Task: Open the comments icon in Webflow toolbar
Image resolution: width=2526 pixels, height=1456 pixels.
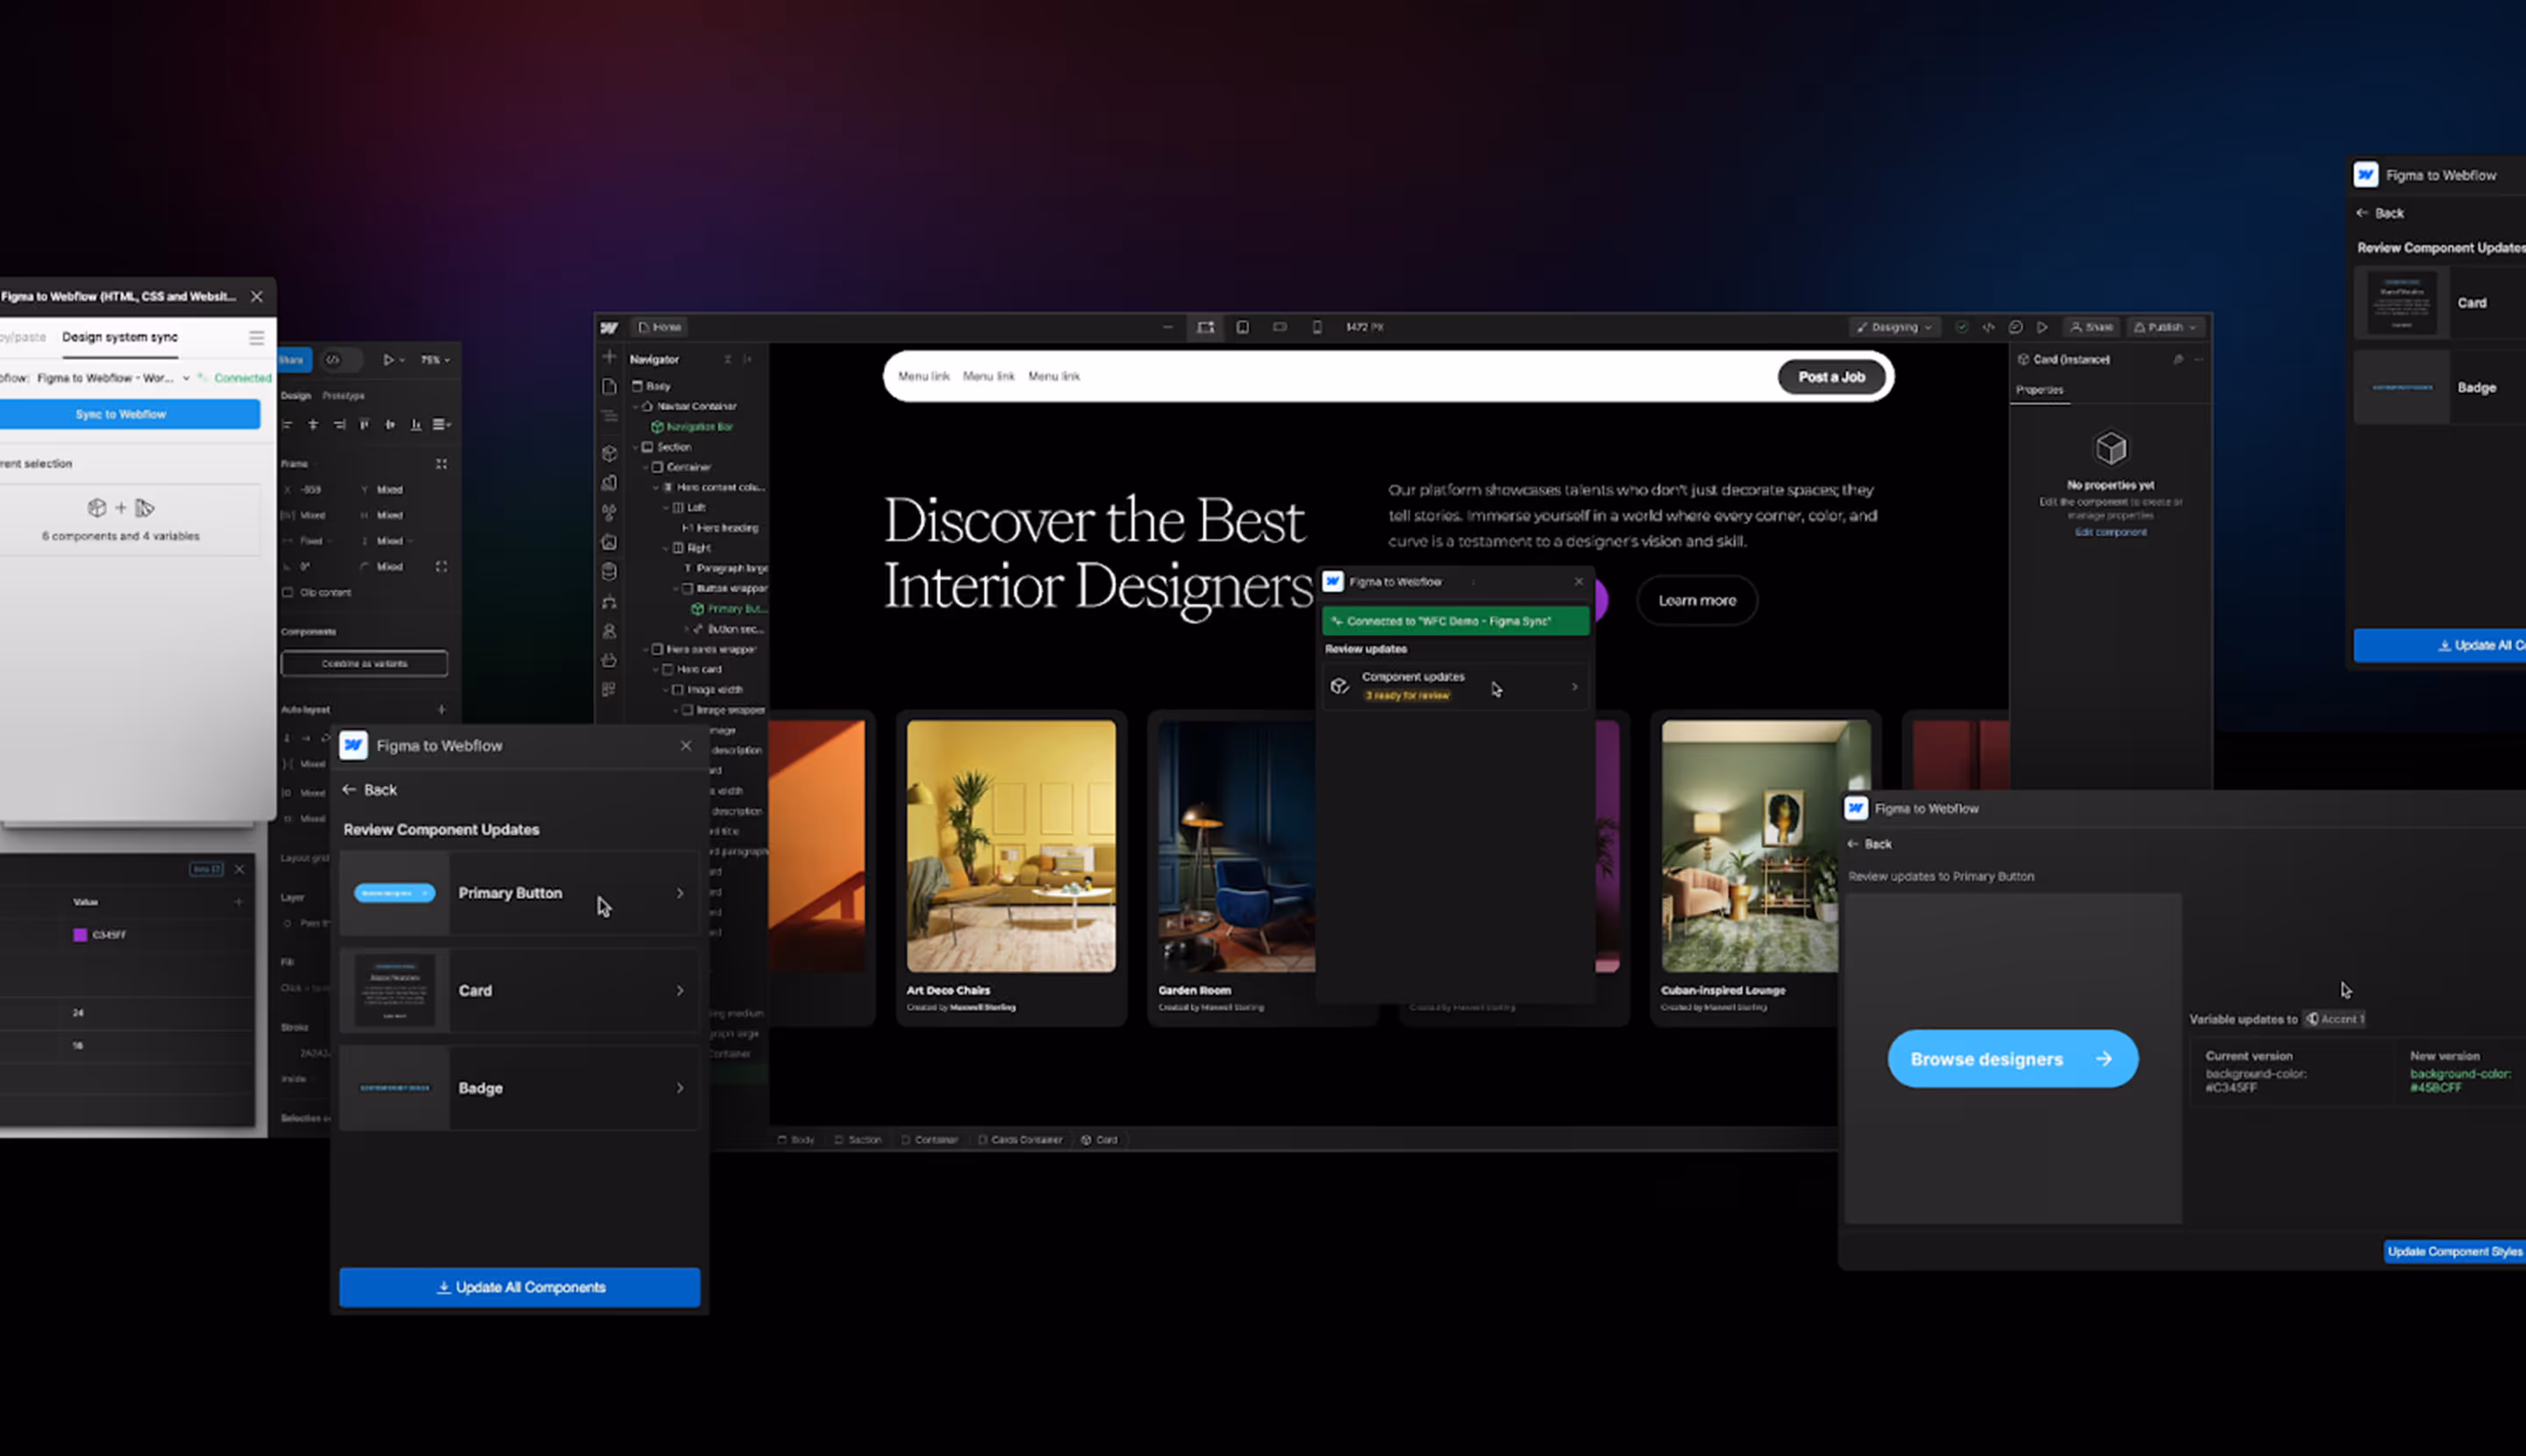Action: (x=2015, y=327)
